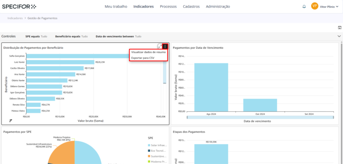
Task: Open the Beneficiário equals filter control
Action: [x=71, y=36]
